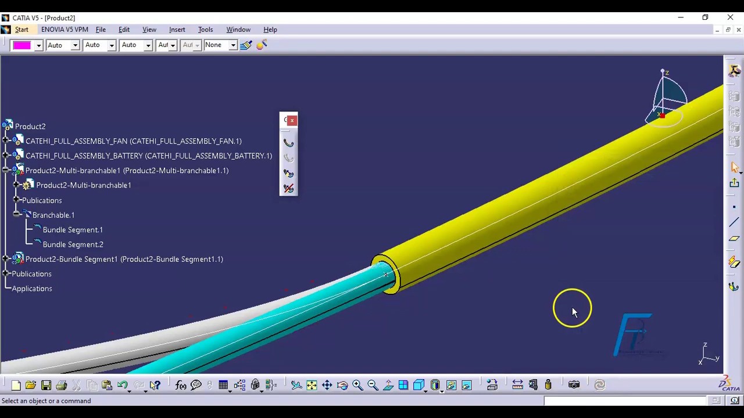Click the New document icon

pos(16,385)
